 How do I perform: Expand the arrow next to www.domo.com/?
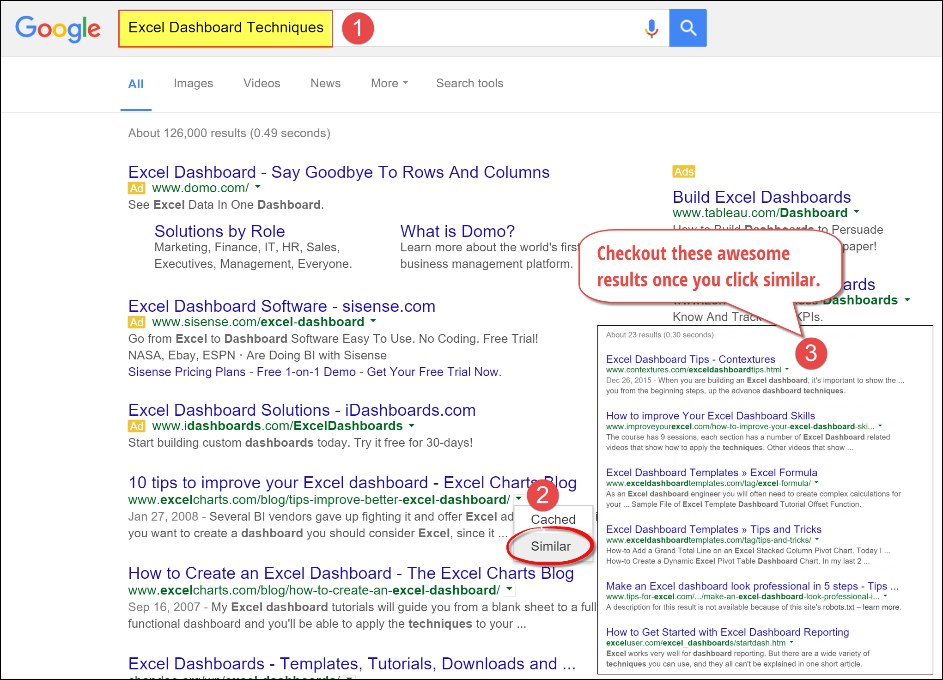[258, 187]
